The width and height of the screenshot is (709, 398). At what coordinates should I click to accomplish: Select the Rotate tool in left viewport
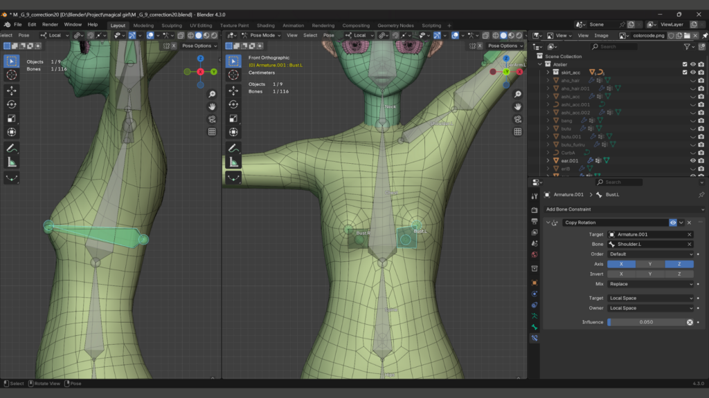pos(12,104)
